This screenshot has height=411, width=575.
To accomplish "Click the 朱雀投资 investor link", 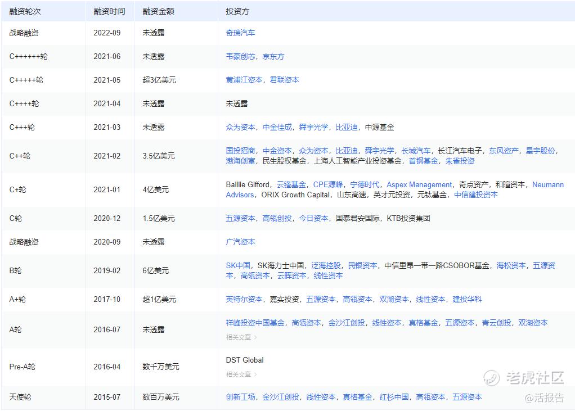I will pos(460,161).
